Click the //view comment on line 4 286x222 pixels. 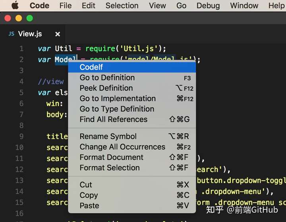pyautogui.click(x=51, y=82)
